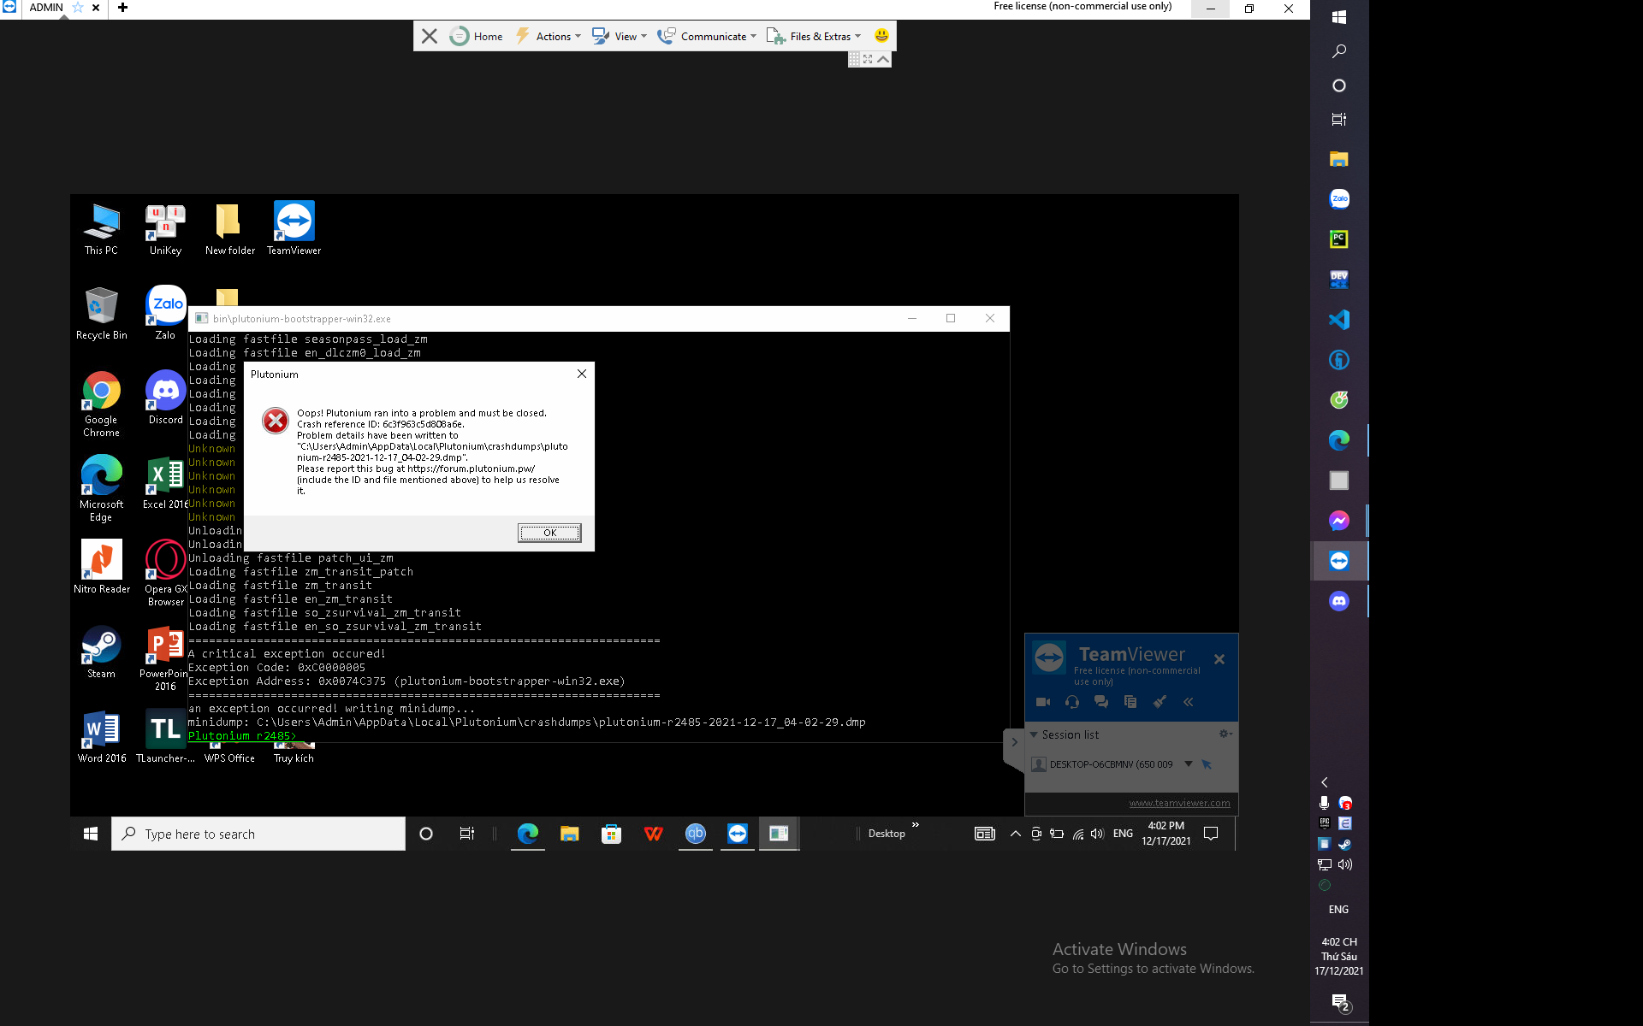Launch Steam desktop shortcut
1643x1026 pixels.
[x=101, y=652]
